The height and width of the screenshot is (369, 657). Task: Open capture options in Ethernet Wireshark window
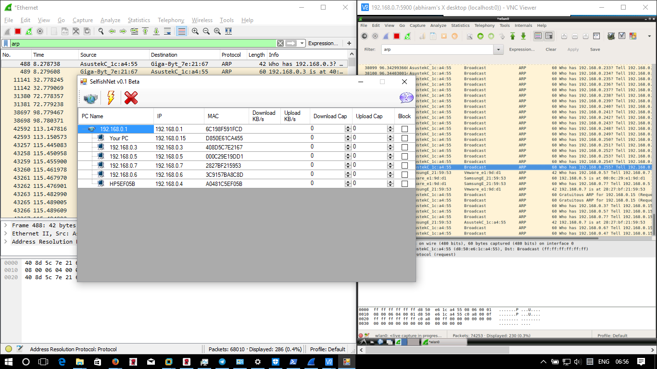click(x=40, y=31)
